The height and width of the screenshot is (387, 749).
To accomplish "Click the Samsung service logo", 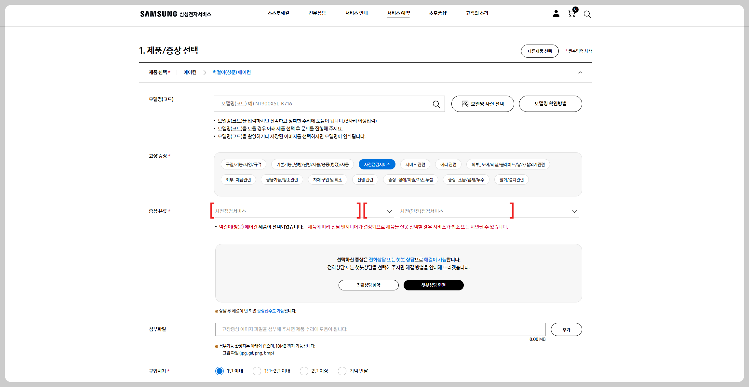I will pyautogui.click(x=176, y=14).
